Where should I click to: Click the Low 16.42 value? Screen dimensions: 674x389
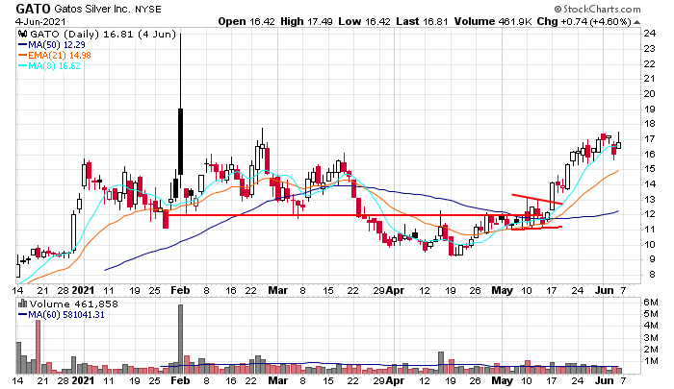pos(364,21)
